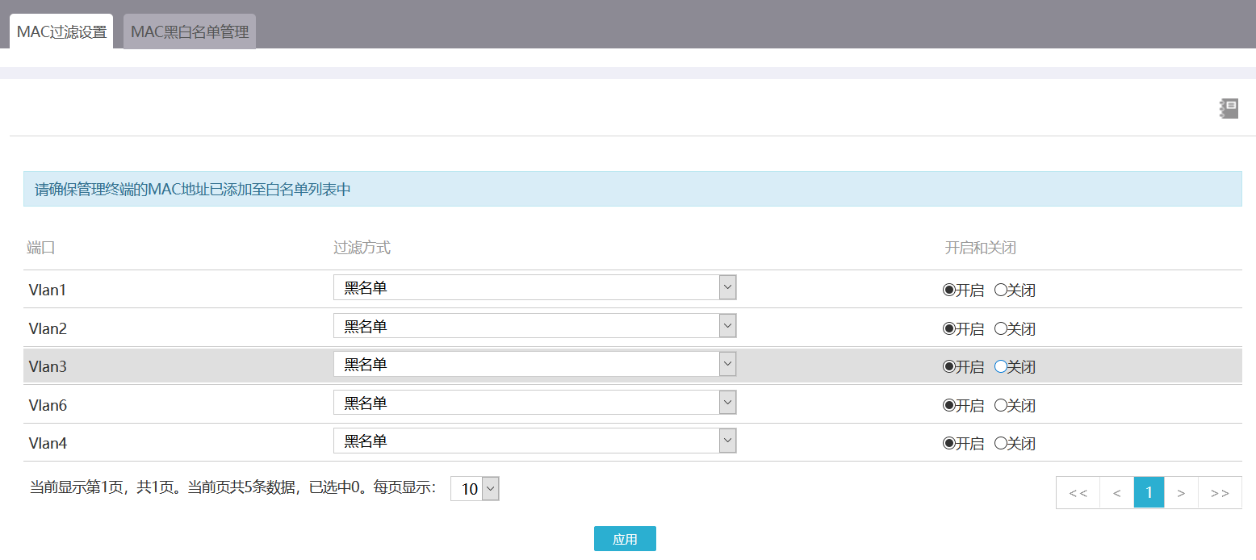The width and height of the screenshot is (1256, 560).
Task: Click the notebook help icon
Action: tap(1229, 109)
